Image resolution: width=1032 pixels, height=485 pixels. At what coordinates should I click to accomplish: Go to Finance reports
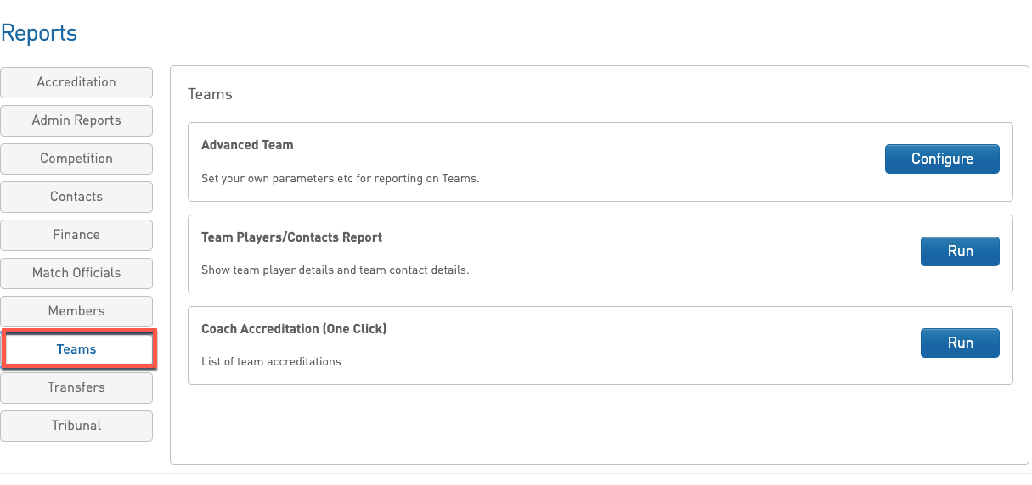tap(76, 235)
